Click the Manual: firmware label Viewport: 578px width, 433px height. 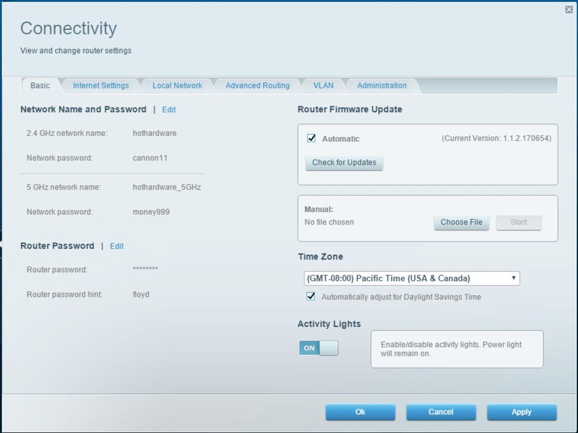(x=318, y=209)
